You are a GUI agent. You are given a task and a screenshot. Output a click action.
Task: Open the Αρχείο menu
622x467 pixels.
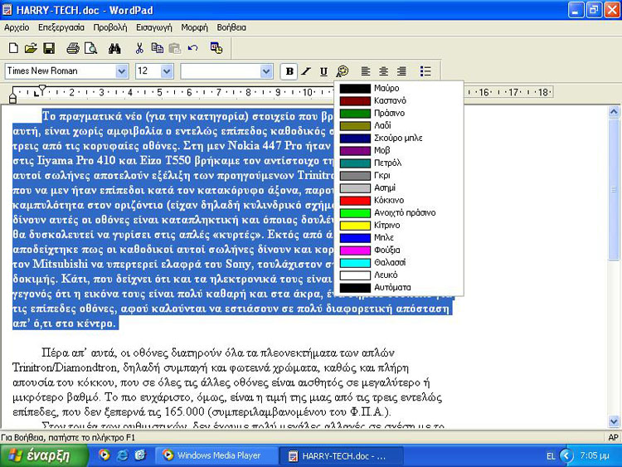point(17,27)
